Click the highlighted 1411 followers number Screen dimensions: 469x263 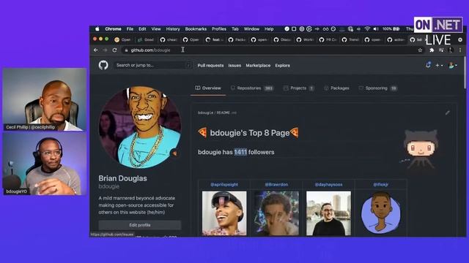click(240, 152)
